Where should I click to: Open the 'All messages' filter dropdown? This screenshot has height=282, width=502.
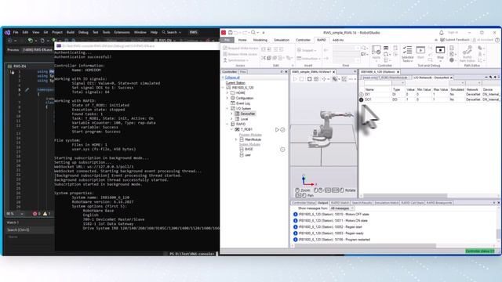click(x=342, y=208)
